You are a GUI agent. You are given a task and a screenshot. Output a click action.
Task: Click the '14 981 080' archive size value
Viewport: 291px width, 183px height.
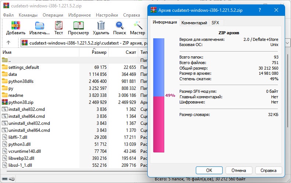click(269, 73)
